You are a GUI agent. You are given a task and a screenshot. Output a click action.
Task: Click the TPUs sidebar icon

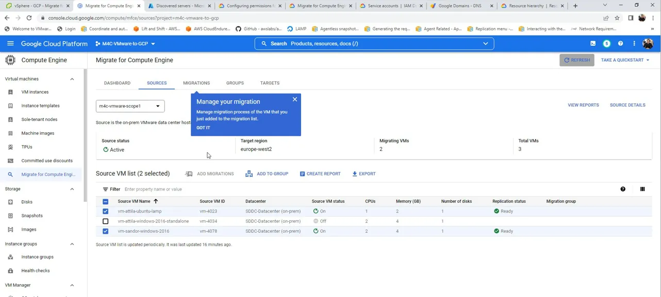click(10, 147)
